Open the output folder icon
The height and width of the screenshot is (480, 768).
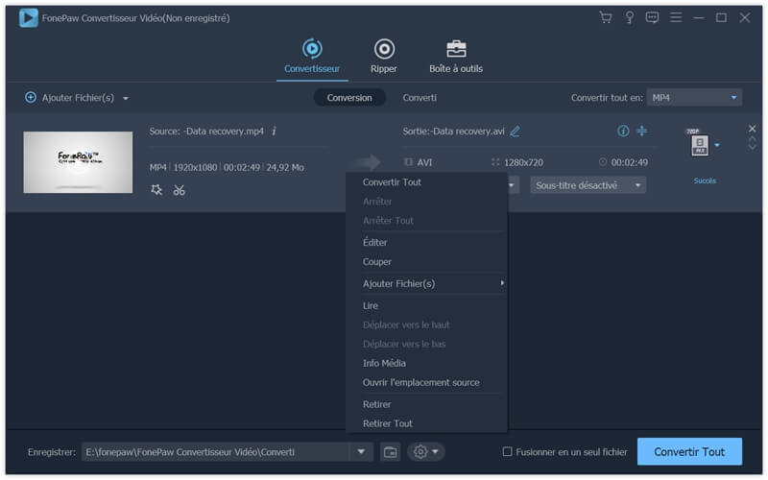[391, 452]
